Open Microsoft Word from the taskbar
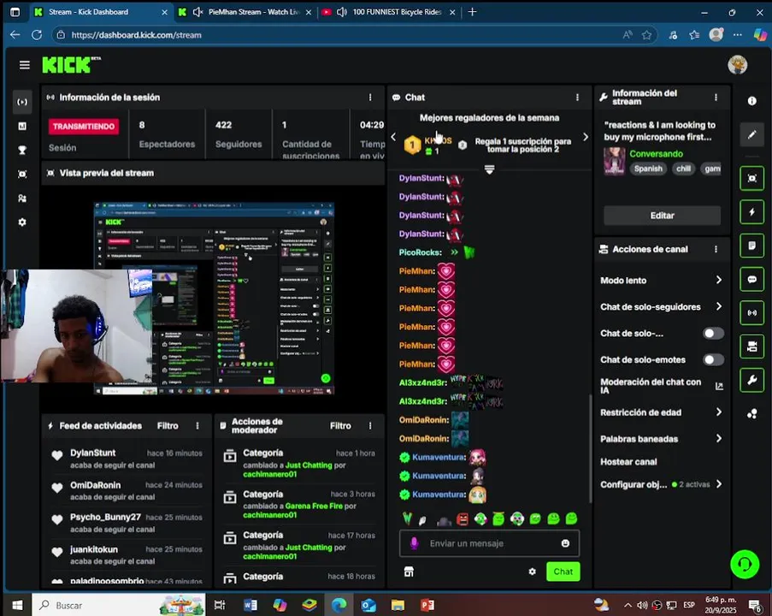This screenshot has width=772, height=616. tap(250, 605)
